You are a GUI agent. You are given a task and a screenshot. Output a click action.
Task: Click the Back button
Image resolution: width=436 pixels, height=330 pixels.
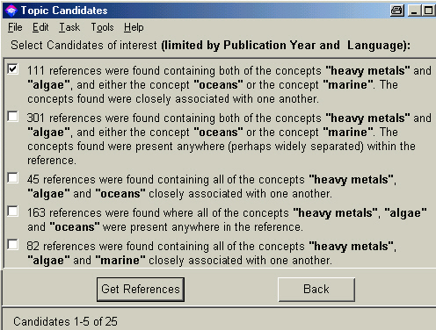pos(316,290)
